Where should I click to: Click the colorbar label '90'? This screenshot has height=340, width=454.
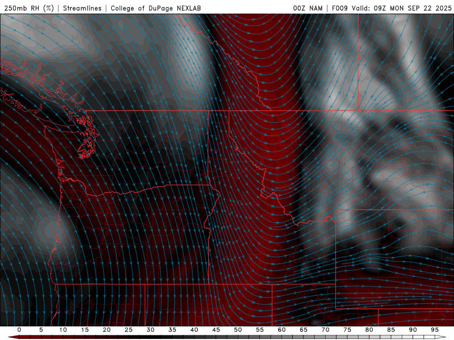[x=413, y=330]
